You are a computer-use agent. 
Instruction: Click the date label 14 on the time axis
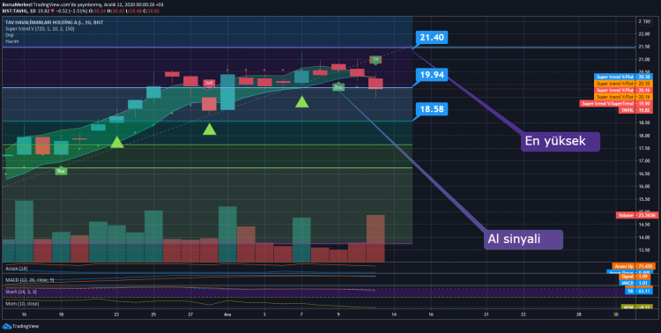[394, 314]
